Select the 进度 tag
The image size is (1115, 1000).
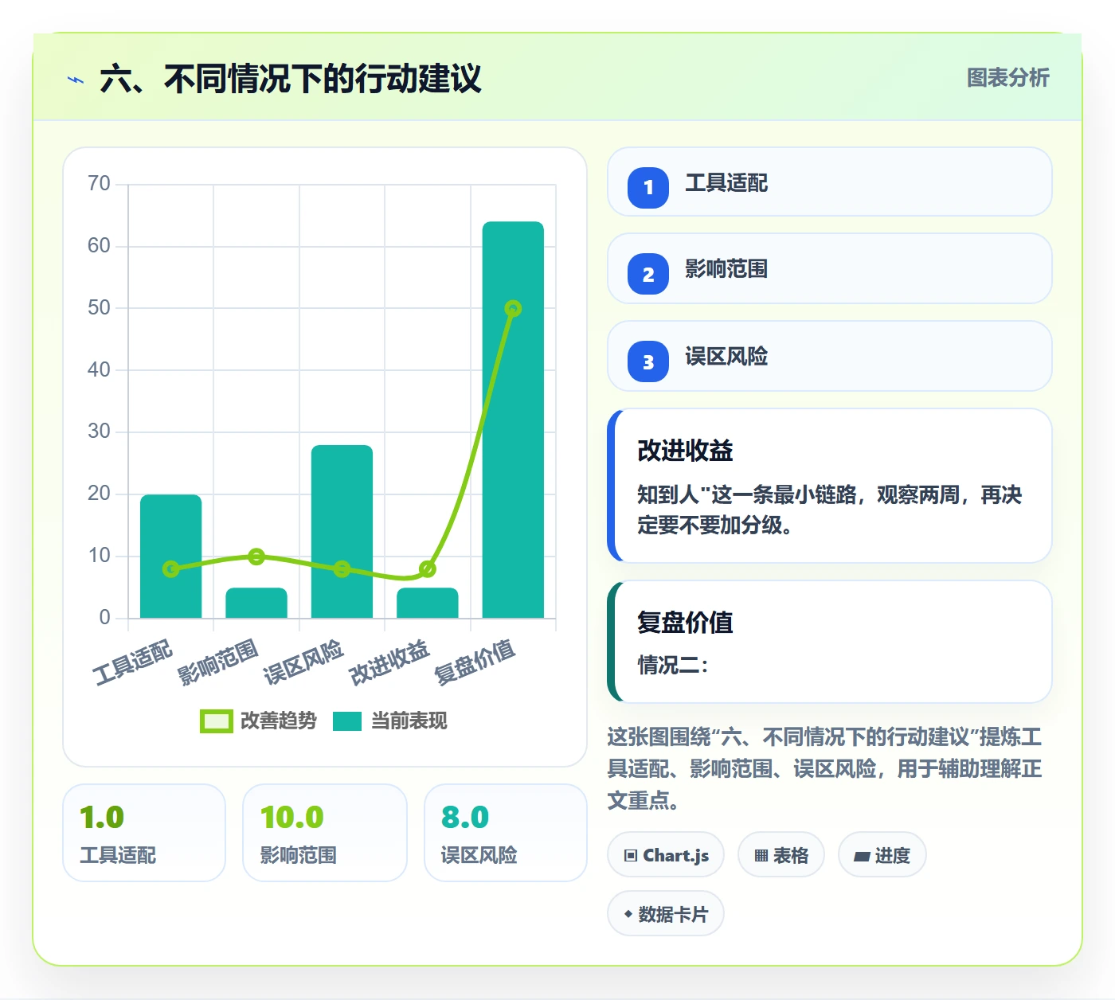882,855
